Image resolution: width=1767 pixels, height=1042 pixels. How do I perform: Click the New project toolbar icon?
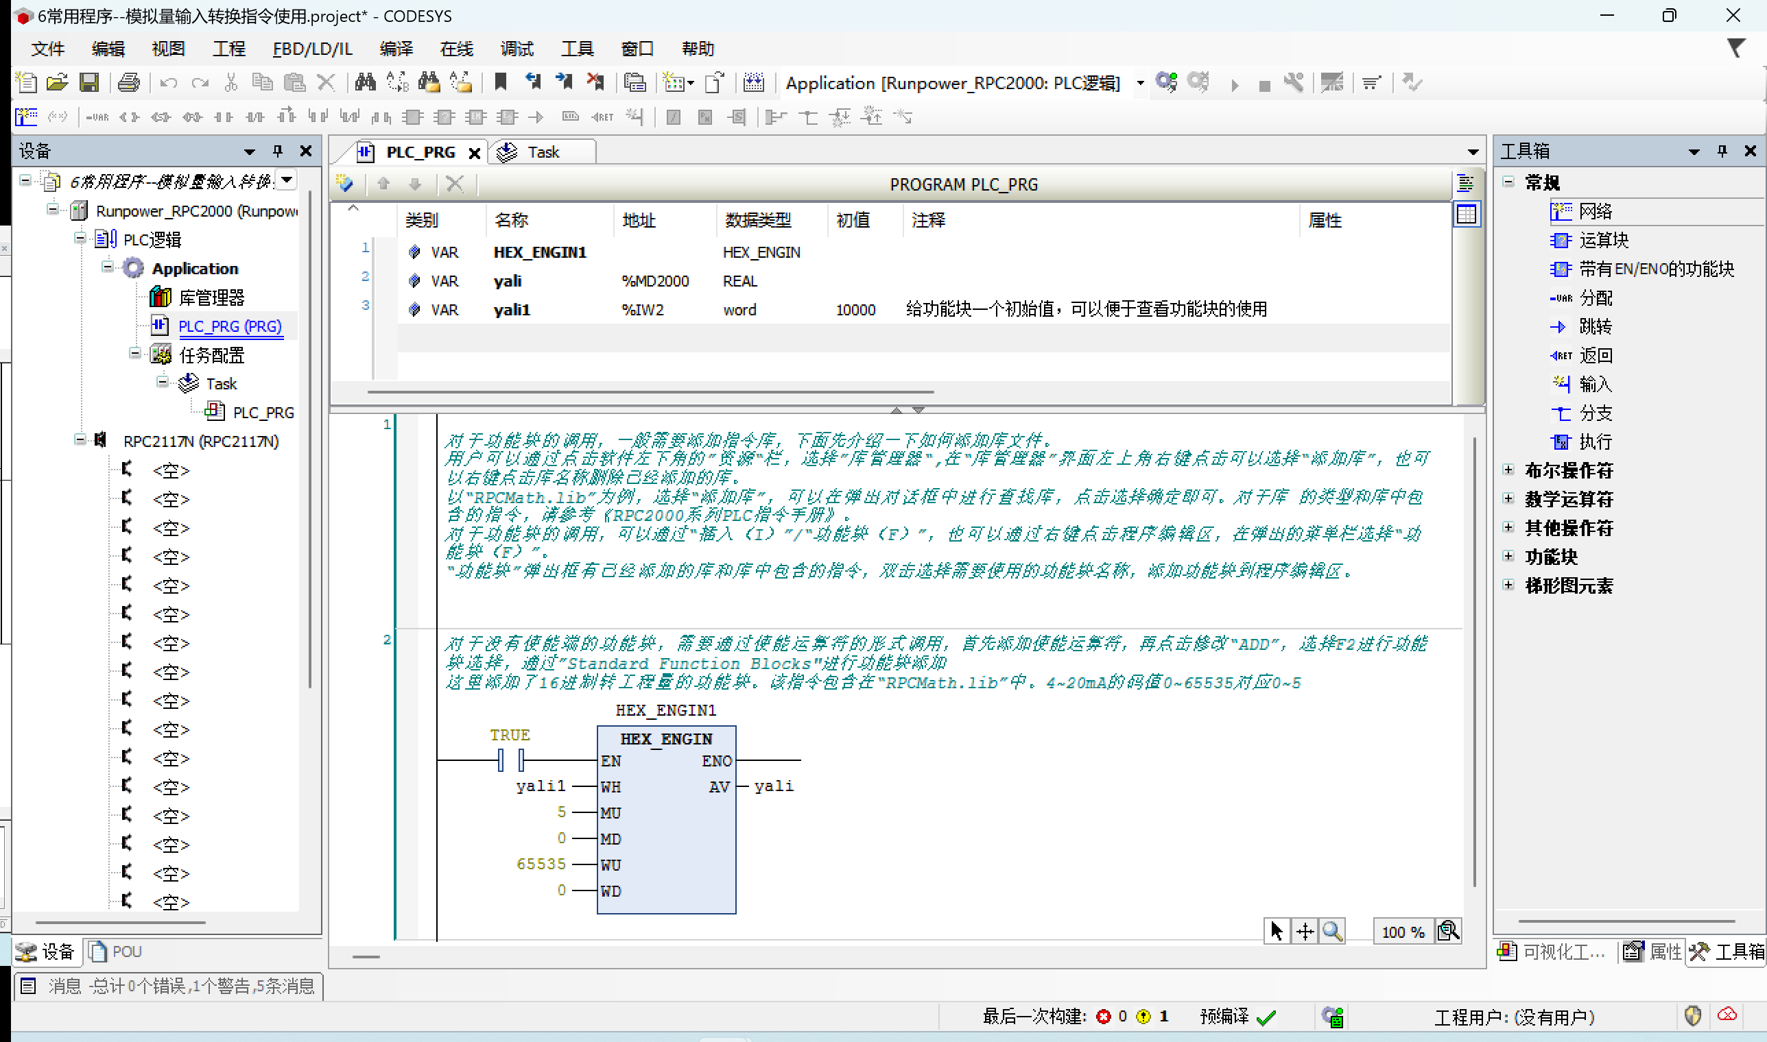click(26, 83)
